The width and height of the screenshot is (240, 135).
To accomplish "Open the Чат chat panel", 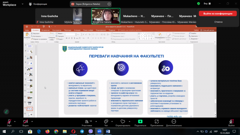I will click(106, 123).
